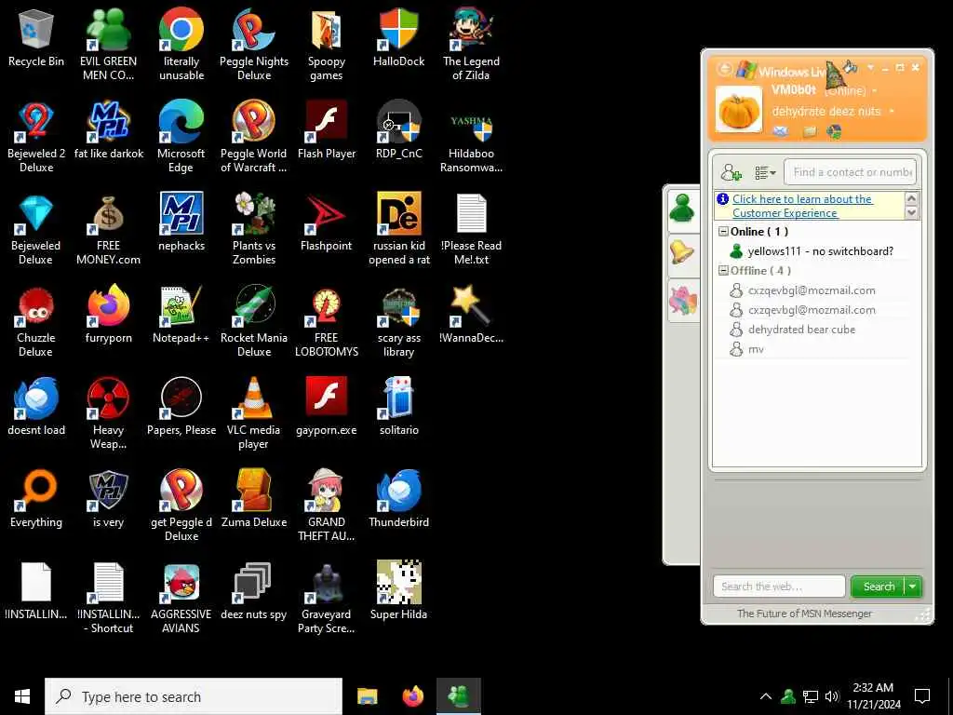
Task: Launch Peggle Nights Deluxe shortcut
Action: (x=254, y=45)
